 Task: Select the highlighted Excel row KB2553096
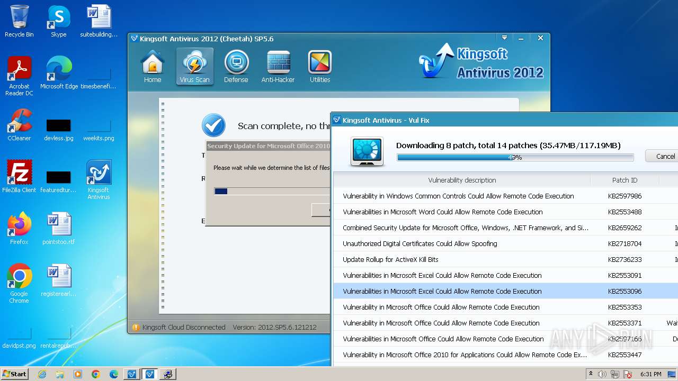pos(505,291)
